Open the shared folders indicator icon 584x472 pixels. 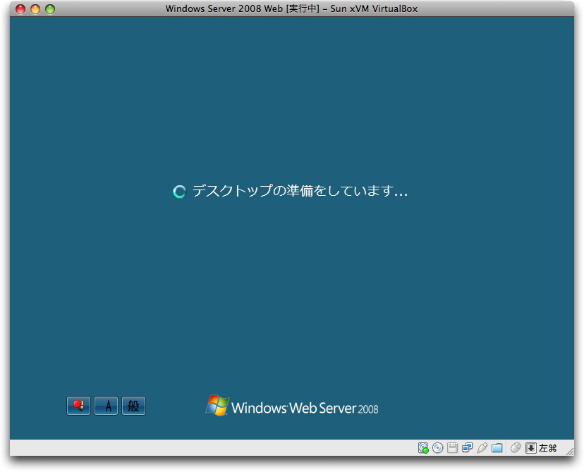tap(497, 448)
